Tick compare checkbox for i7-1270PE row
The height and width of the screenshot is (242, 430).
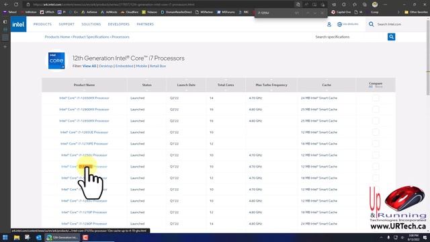(376, 144)
